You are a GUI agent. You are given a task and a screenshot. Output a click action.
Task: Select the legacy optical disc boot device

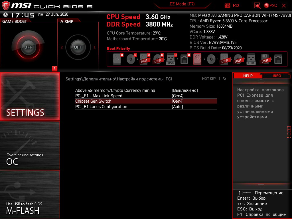pos(211,59)
